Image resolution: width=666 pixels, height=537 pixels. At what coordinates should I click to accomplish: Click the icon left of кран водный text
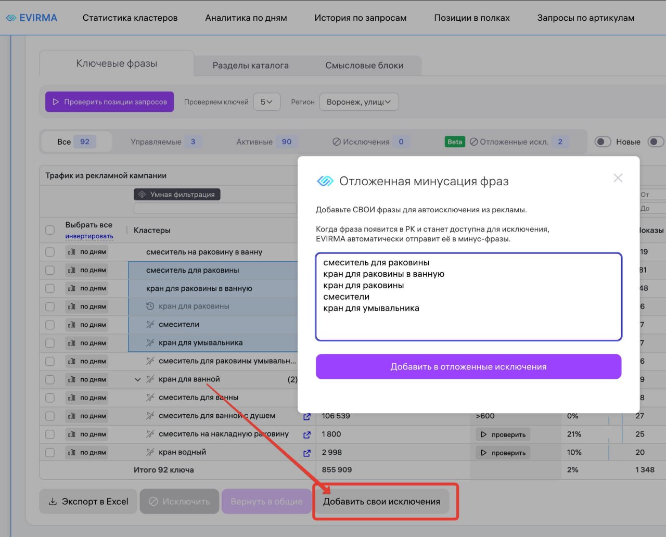click(150, 452)
